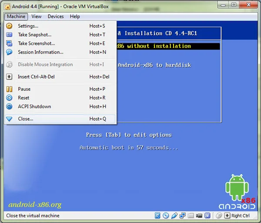Select Close... in the Machine menu
The image size is (261, 223).
click(x=60, y=119)
